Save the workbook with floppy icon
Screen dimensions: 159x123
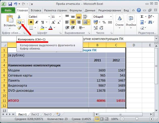pyautogui.click(x=10, y=4)
